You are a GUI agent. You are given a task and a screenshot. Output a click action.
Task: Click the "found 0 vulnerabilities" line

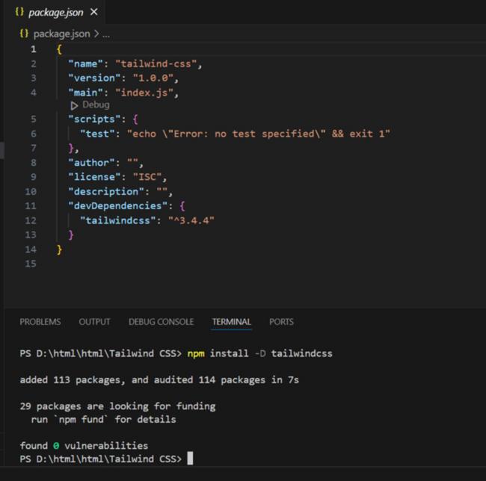[x=84, y=446]
